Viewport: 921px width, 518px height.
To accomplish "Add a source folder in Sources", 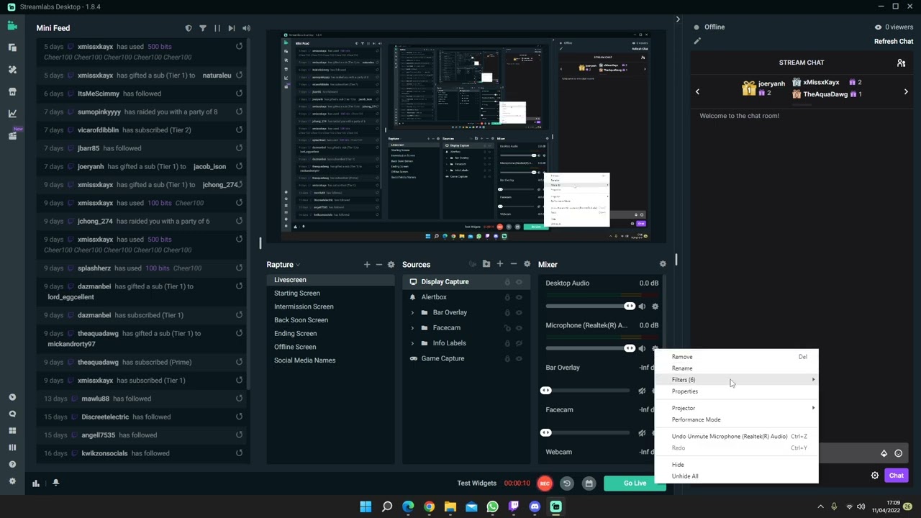I will click(486, 265).
